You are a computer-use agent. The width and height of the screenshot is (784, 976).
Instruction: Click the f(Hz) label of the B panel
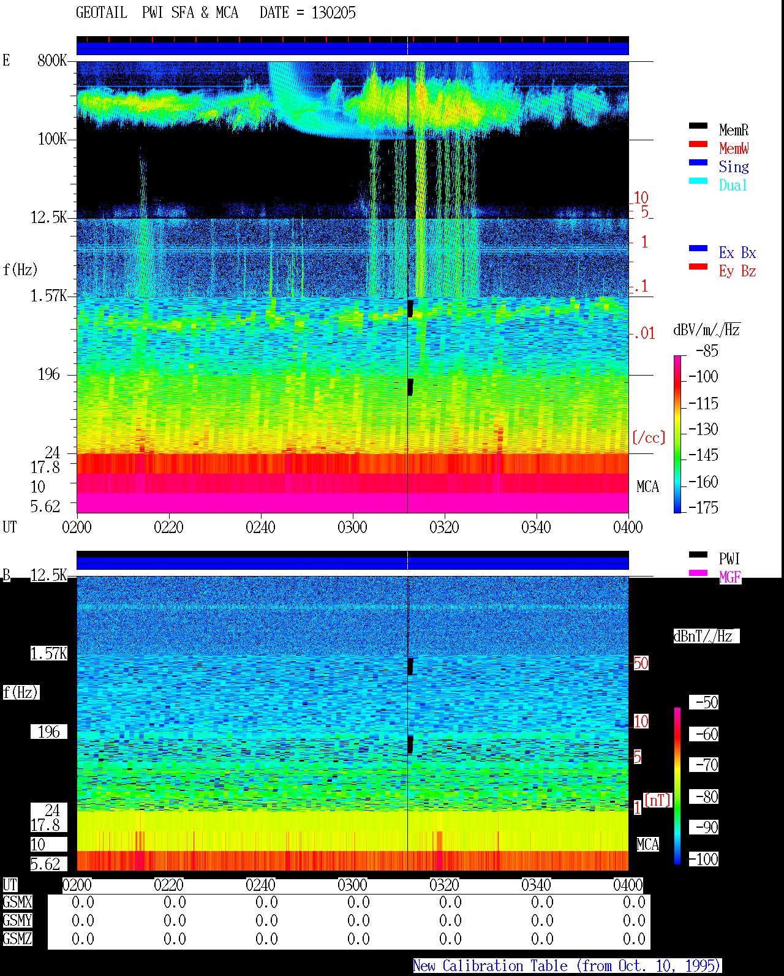20,692
